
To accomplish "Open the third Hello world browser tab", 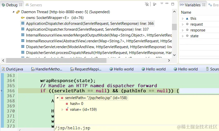I will (186, 69).
